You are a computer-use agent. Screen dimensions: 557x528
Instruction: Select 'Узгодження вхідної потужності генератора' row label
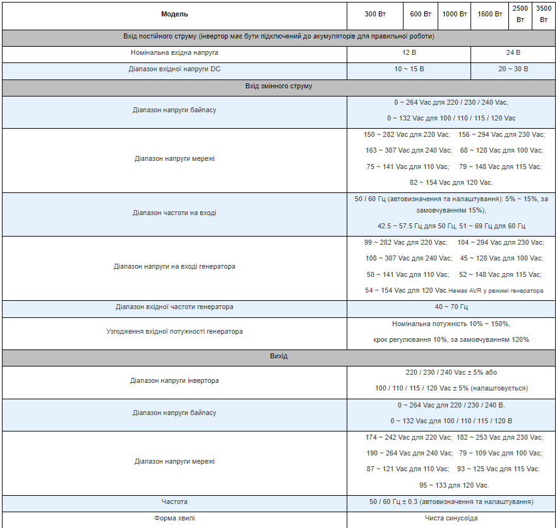click(174, 332)
